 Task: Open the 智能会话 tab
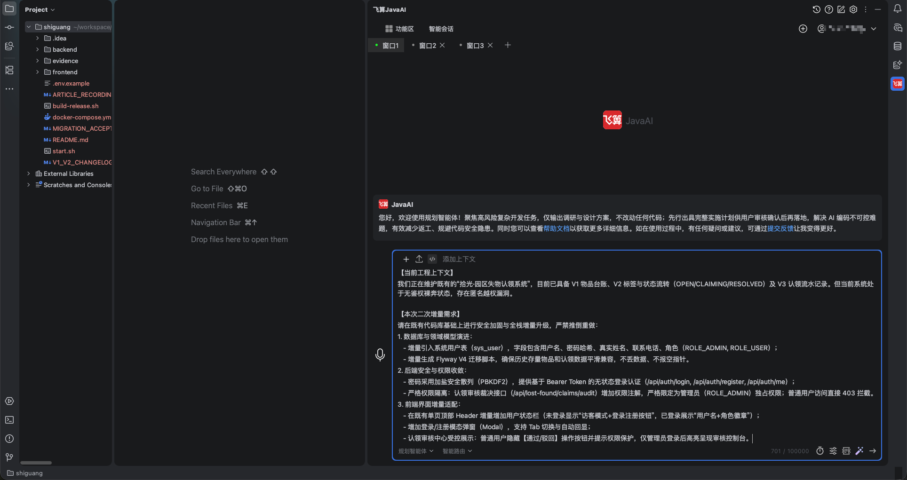[x=441, y=29]
